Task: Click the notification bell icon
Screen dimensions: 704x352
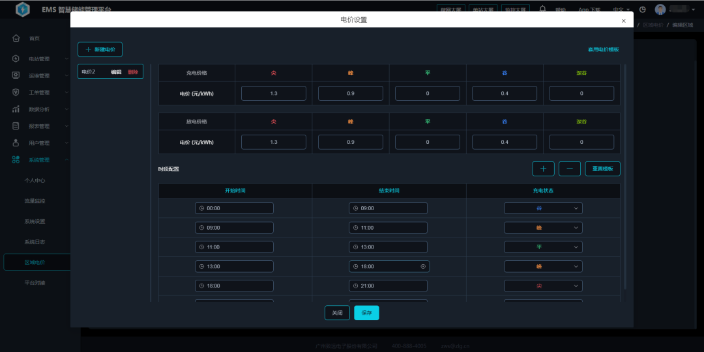Action: click(x=542, y=9)
